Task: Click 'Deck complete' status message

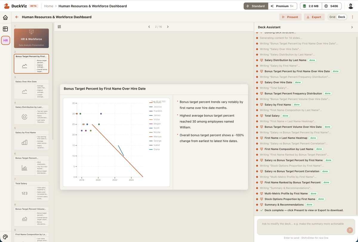Action: tap(304, 210)
